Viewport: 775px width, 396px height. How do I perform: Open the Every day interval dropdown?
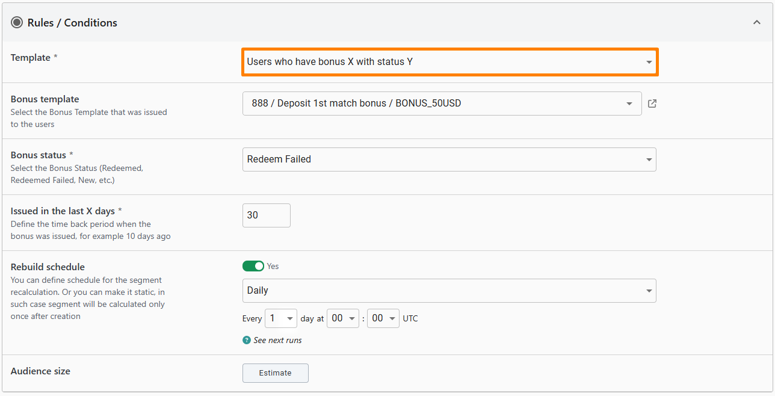click(x=282, y=318)
